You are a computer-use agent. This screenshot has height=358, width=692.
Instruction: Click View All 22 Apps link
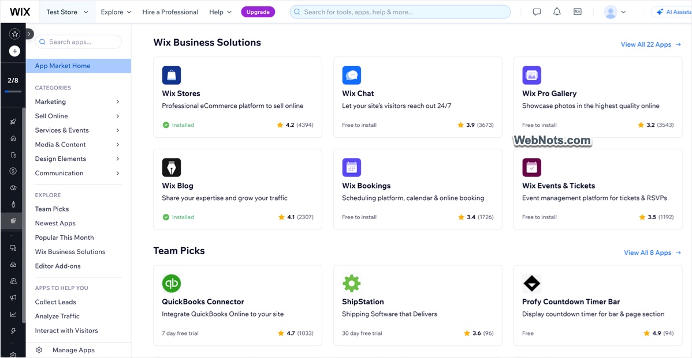(x=650, y=44)
